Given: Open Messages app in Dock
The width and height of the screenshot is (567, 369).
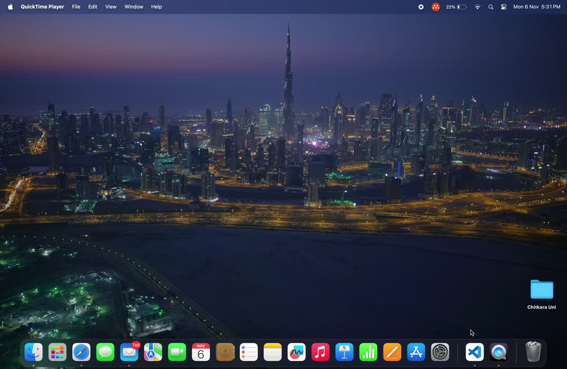Looking at the screenshot, I should pyautogui.click(x=105, y=352).
